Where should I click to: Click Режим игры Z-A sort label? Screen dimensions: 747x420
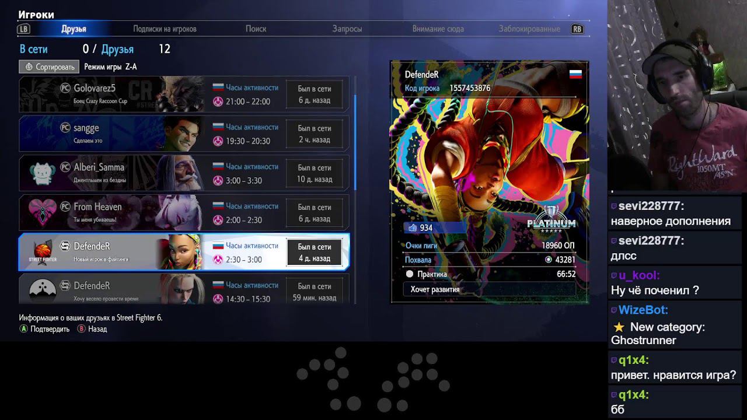tap(110, 66)
